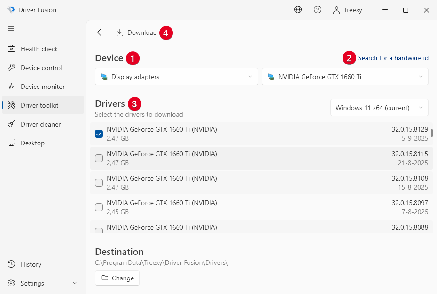Close the Driver Fusion window
The height and width of the screenshot is (294, 437).
point(426,10)
